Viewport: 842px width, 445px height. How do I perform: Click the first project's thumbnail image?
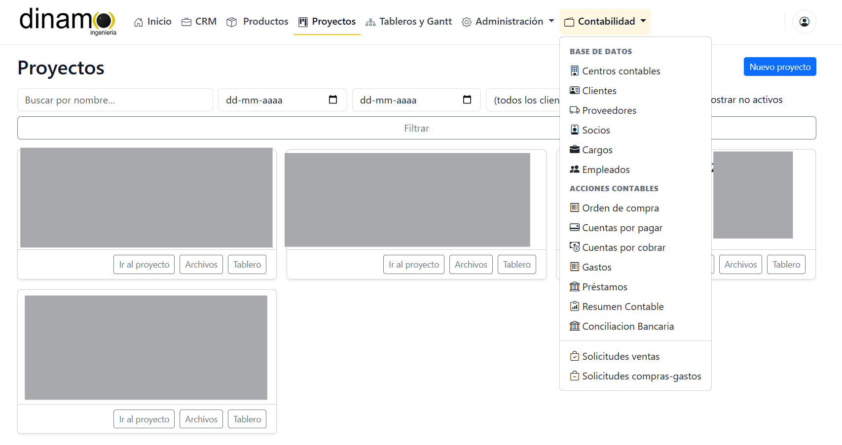coord(146,198)
